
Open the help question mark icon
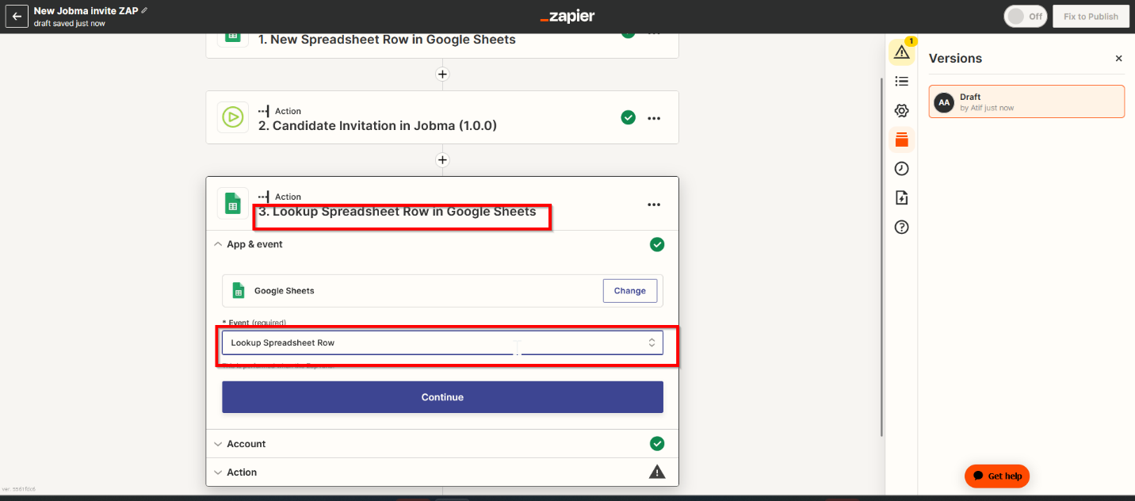(x=901, y=227)
